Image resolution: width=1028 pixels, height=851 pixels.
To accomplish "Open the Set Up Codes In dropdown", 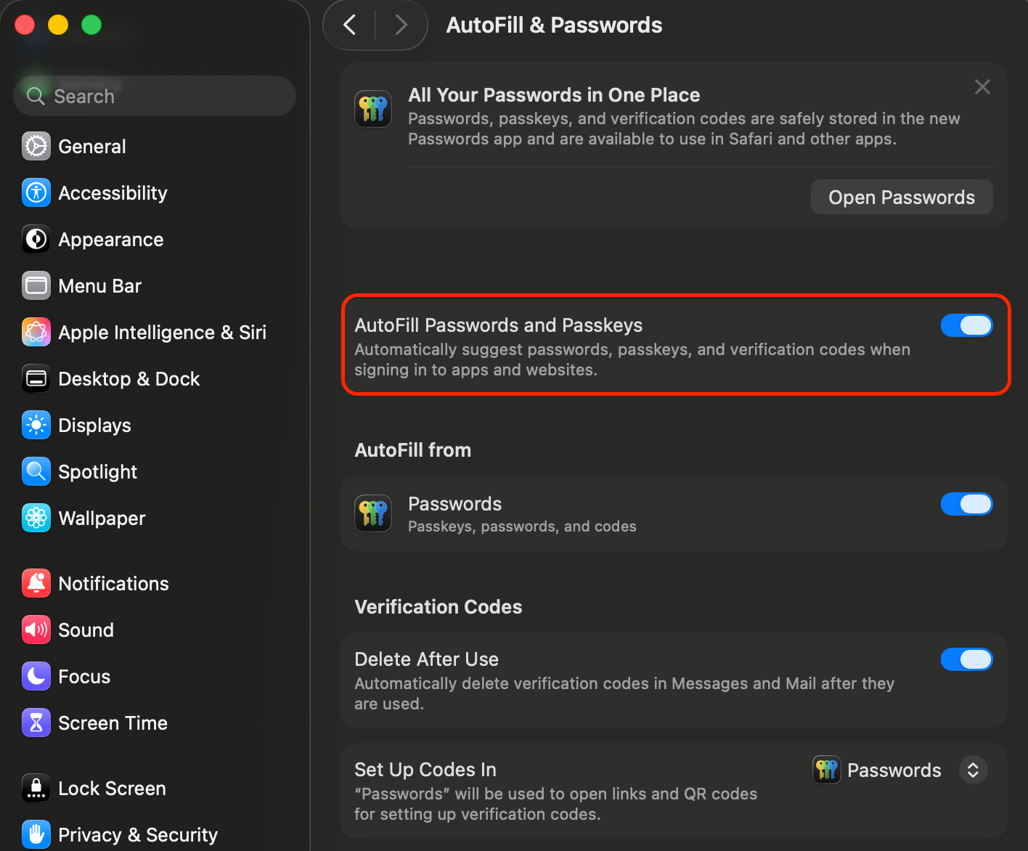I will click(x=973, y=770).
